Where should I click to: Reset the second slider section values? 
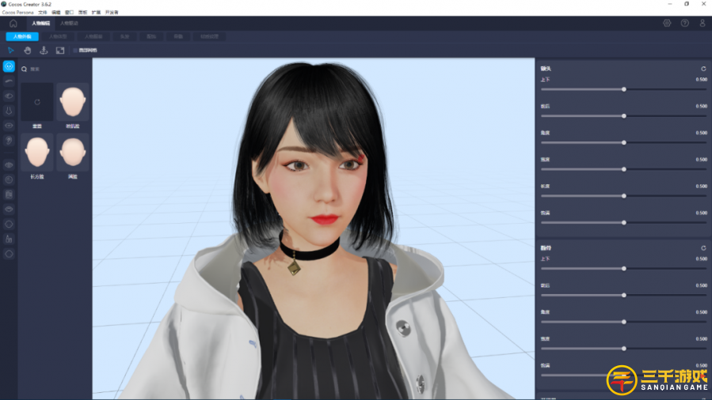coord(703,248)
